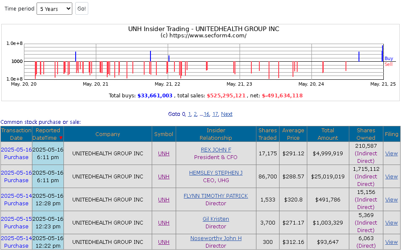This screenshot has width=401, height=251.
Task: Click the Insider Relationship column header
Action: tap(216, 134)
